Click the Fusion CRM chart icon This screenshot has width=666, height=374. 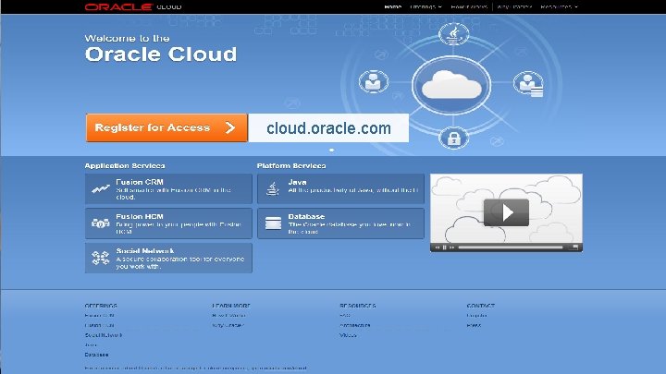click(101, 188)
